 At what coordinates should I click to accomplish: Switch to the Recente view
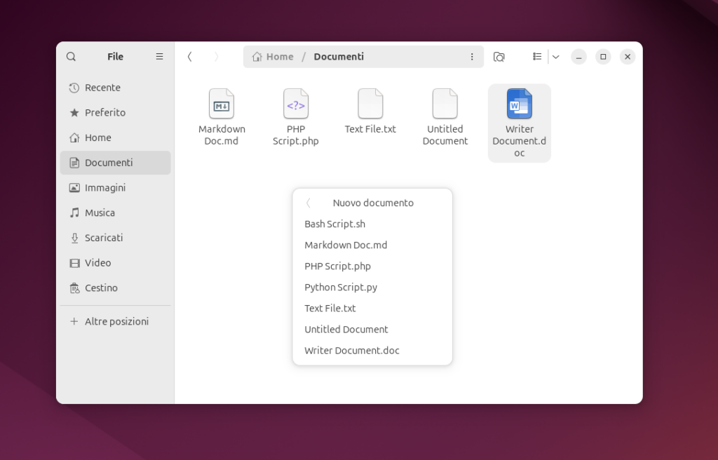tap(102, 88)
